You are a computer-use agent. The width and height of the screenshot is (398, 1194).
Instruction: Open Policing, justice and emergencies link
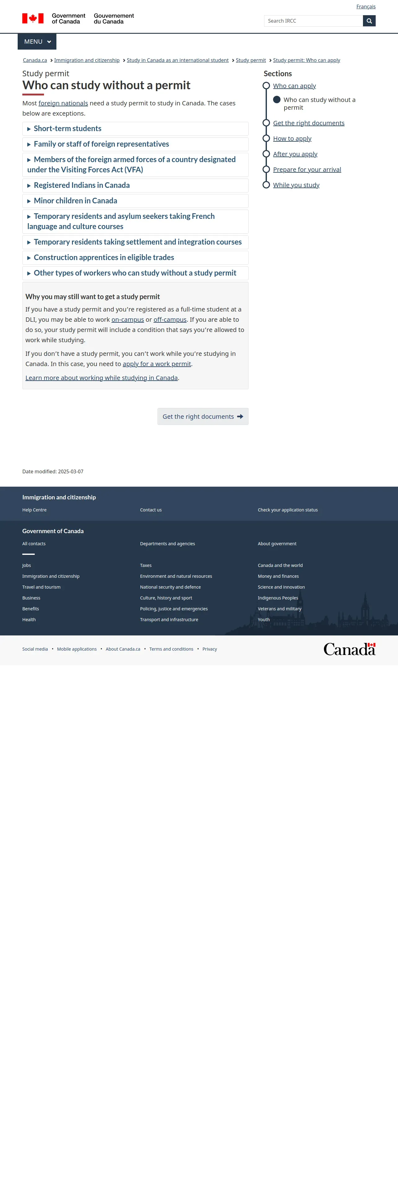point(174,609)
